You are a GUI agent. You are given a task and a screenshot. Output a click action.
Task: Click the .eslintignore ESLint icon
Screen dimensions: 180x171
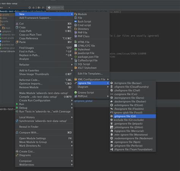click(x=112, y=105)
